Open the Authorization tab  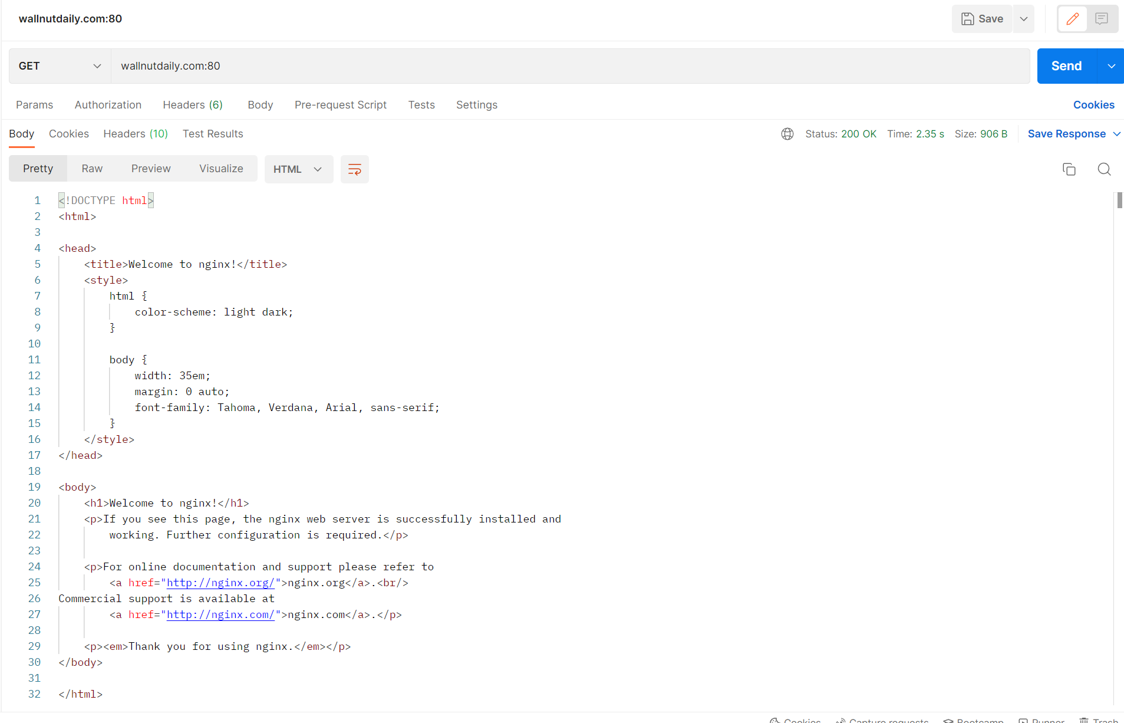coord(108,105)
